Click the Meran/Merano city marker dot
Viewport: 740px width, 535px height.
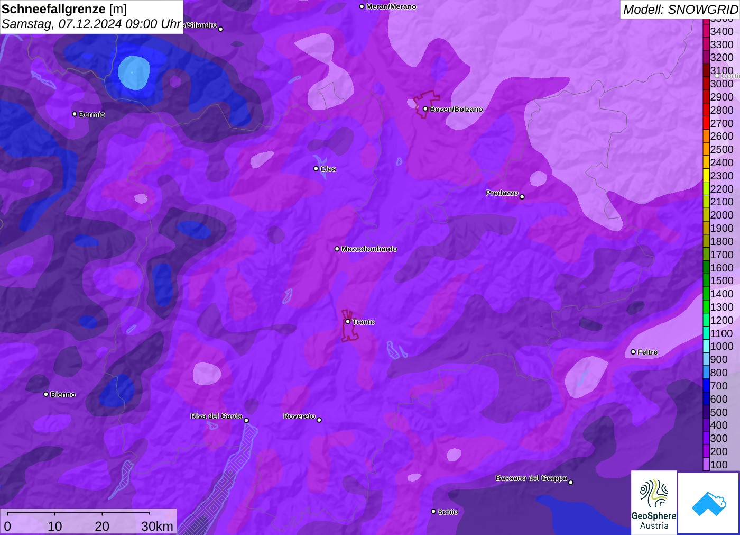pyautogui.click(x=362, y=6)
